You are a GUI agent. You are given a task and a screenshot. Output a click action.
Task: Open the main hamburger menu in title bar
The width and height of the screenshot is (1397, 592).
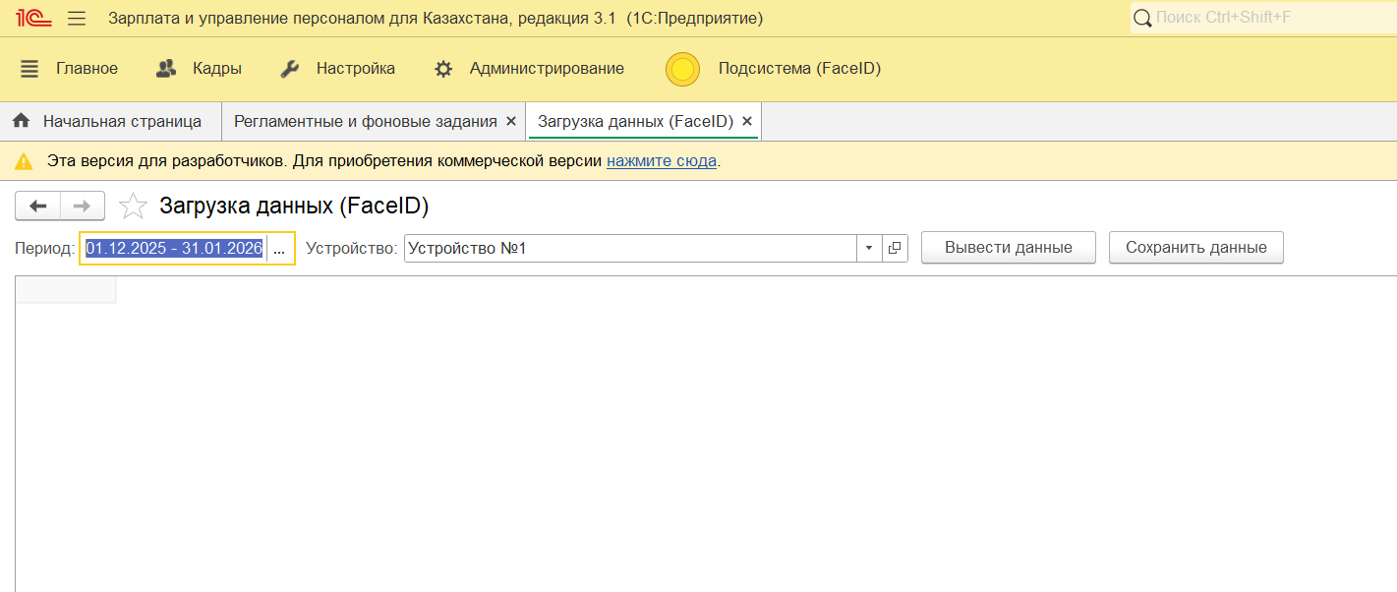[77, 18]
